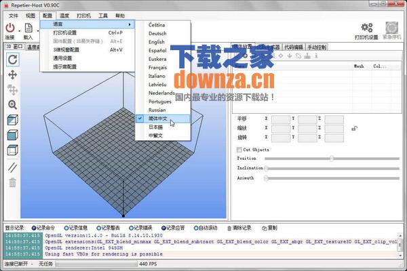Open the Config menu
Viewport: 407px width, 271px height.
47,16
